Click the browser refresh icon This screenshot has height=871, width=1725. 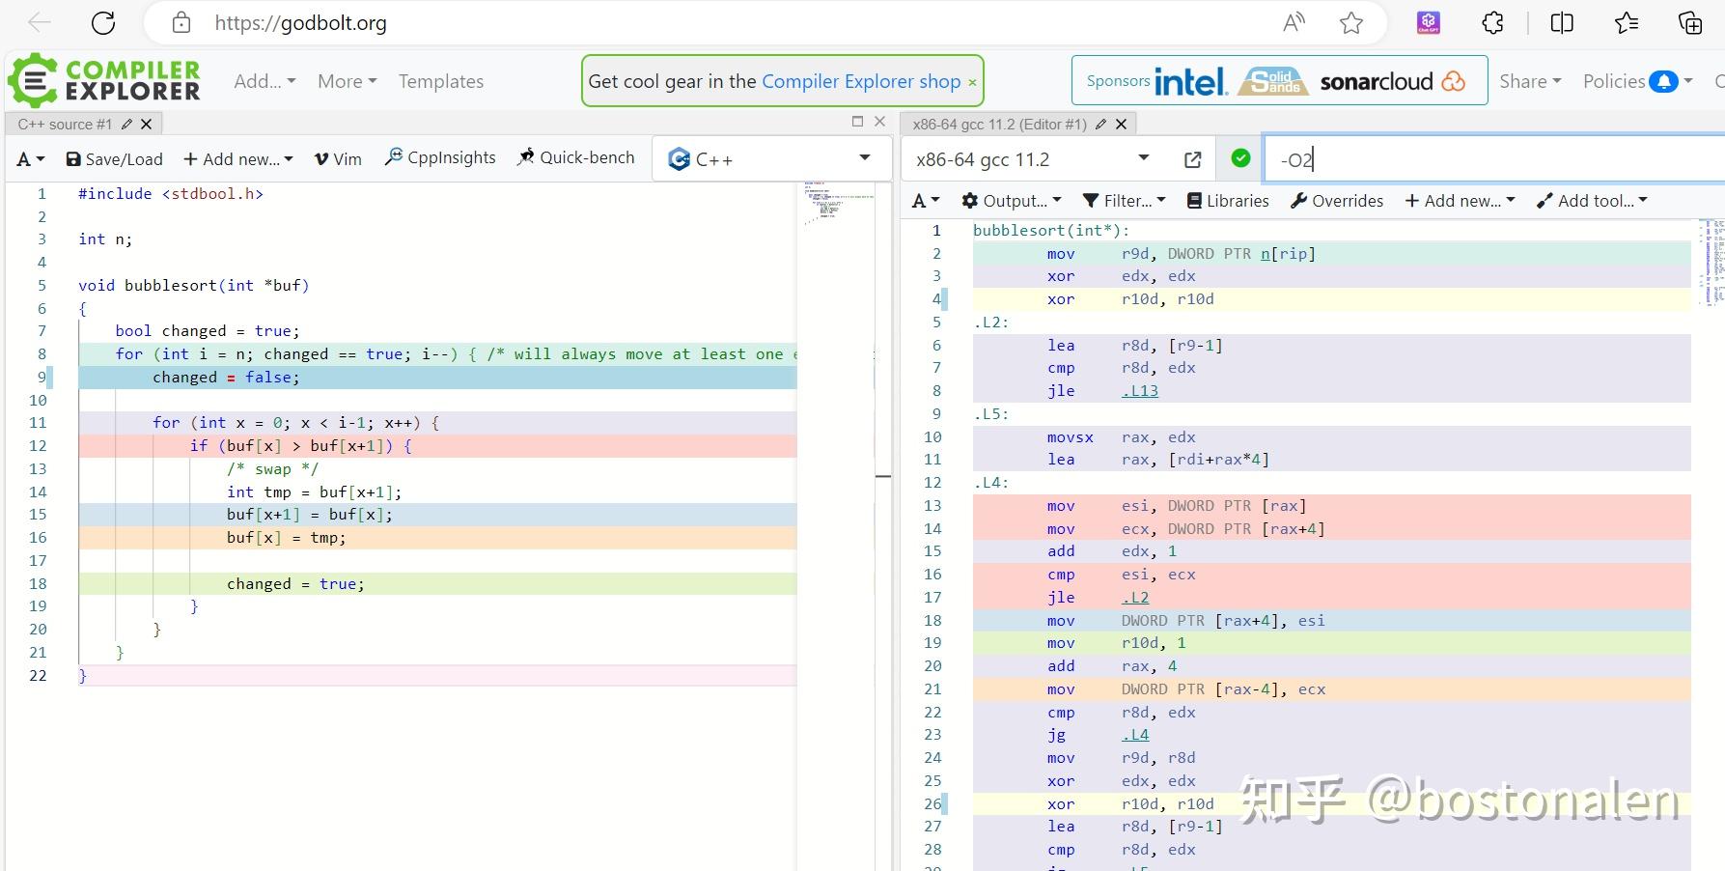coord(103,23)
